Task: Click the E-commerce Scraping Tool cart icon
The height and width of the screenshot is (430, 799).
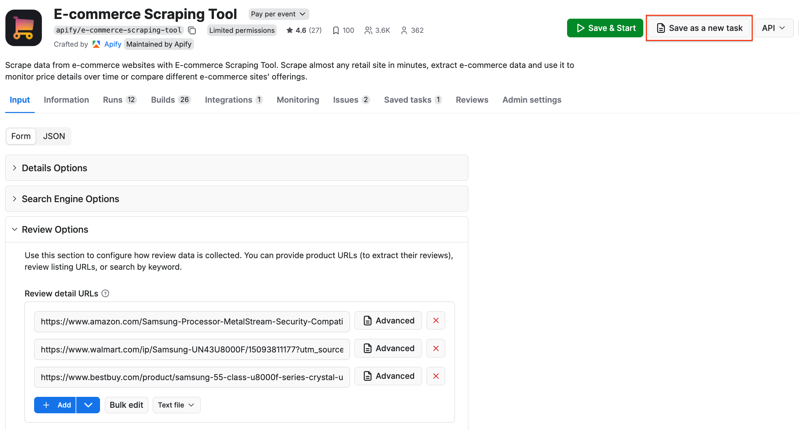Action: pyautogui.click(x=24, y=28)
